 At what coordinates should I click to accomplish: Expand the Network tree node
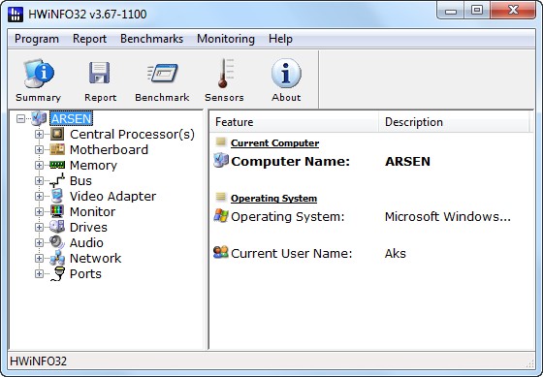[x=39, y=258]
